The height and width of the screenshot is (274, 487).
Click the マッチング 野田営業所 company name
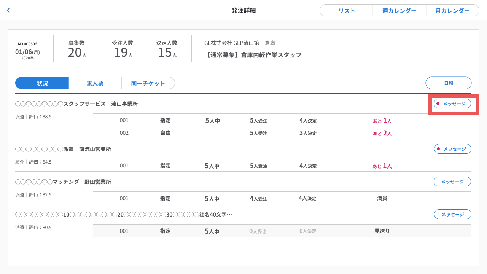(63, 182)
